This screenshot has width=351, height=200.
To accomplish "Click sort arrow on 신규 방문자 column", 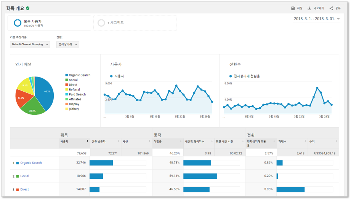I will (x=119, y=141).
